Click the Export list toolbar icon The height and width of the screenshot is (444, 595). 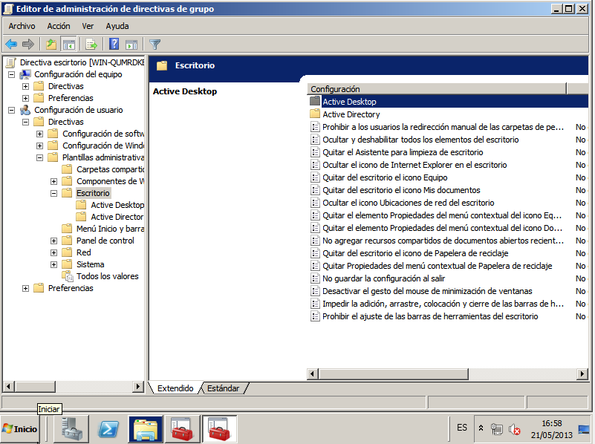91,45
